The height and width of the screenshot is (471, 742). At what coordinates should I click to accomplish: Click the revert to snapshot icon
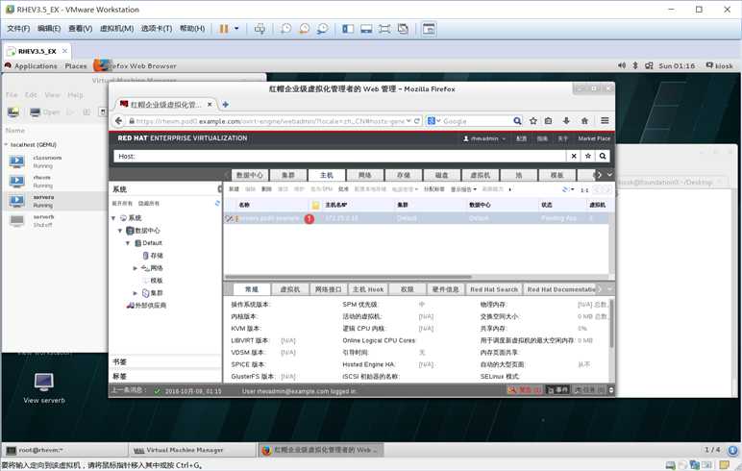pos(305,29)
